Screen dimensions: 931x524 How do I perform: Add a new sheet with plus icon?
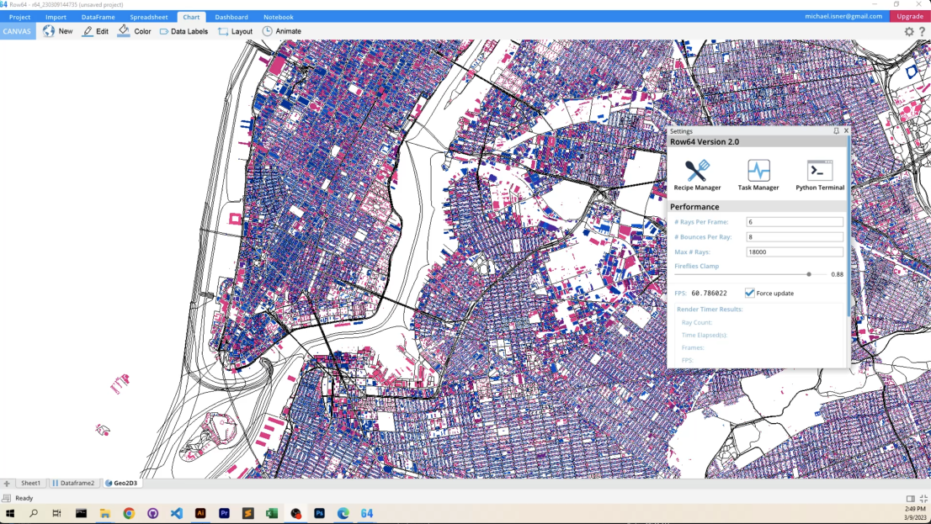pyautogui.click(x=7, y=484)
